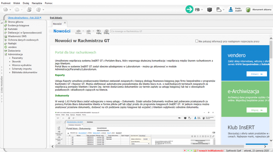The height and width of the screenshot is (152, 273).
Task: Click the Wiadomości SMS icon
Action: pos(6,36)
